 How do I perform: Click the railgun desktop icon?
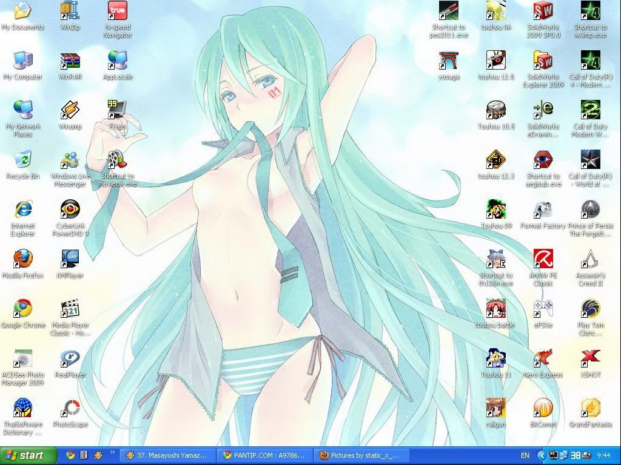tap(496, 407)
